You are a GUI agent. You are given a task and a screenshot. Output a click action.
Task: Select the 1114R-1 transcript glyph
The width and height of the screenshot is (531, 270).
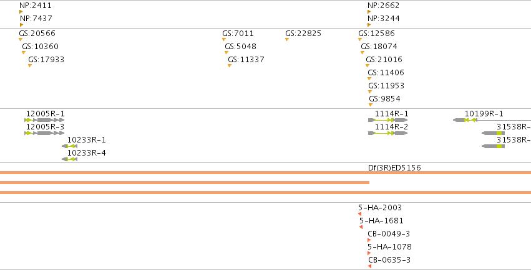tap(387, 120)
